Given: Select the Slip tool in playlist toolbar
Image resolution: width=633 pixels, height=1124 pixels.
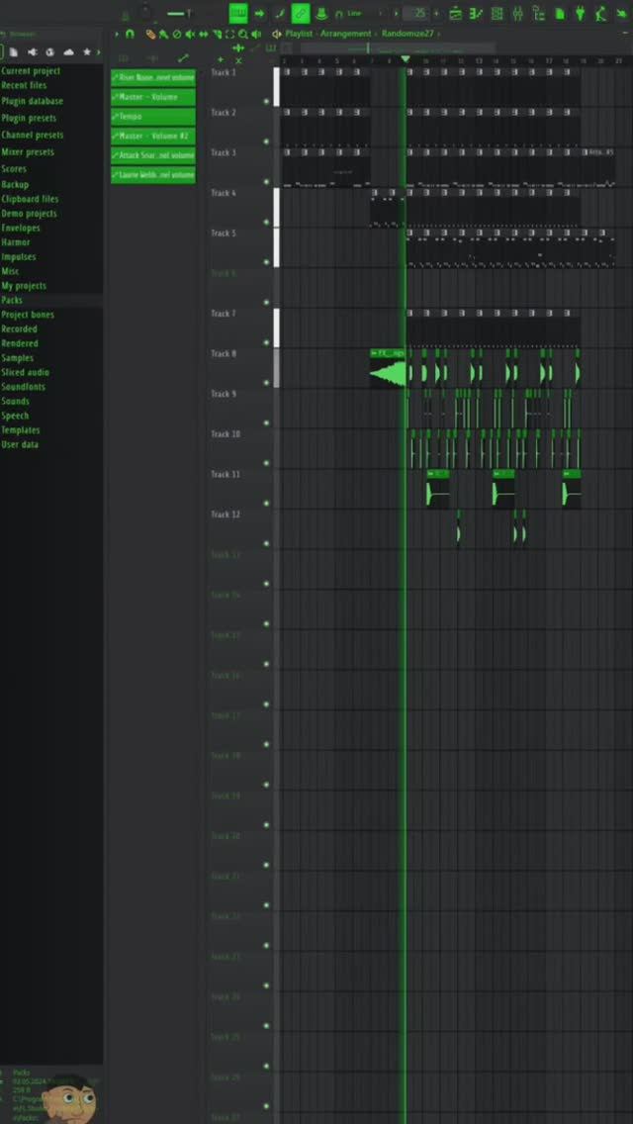Looking at the screenshot, I should click(203, 34).
